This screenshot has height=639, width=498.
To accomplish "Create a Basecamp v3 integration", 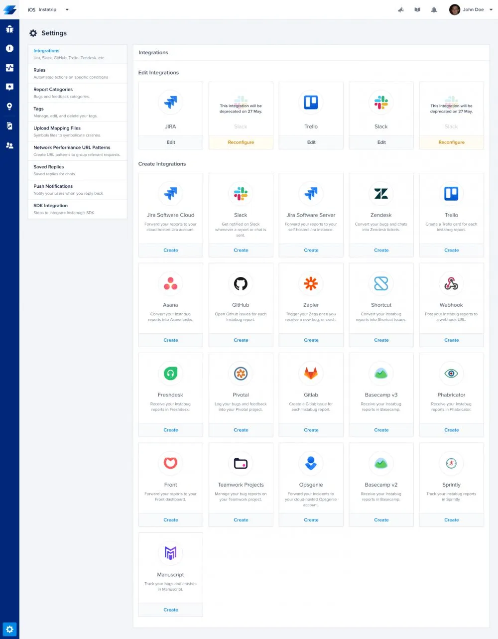I will point(381,430).
